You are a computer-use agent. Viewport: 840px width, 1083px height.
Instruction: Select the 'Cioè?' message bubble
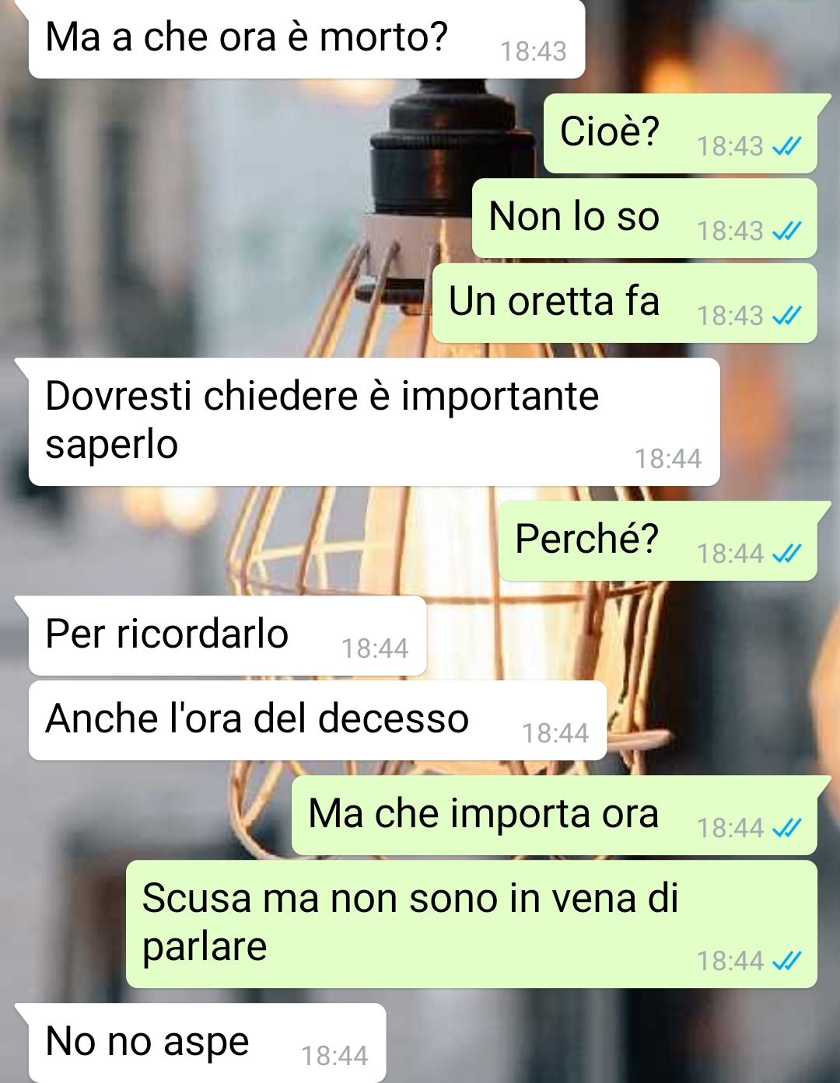tap(681, 134)
